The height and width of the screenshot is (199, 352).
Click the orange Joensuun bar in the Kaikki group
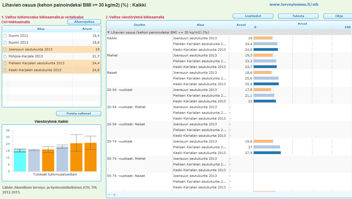[263, 38]
